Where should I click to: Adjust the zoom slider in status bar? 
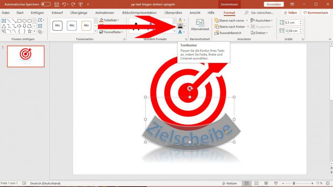[294, 184]
